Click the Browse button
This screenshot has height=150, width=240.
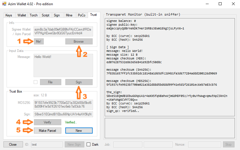[x=79, y=42]
